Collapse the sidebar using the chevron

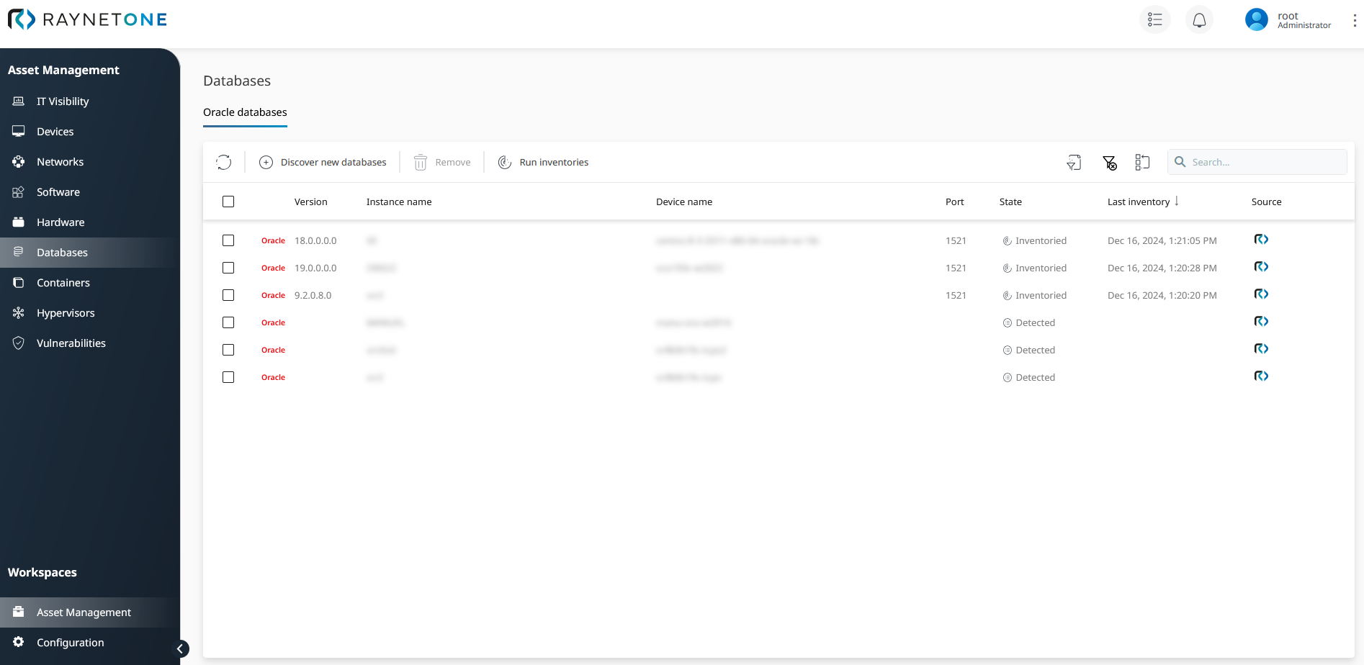pyautogui.click(x=181, y=648)
